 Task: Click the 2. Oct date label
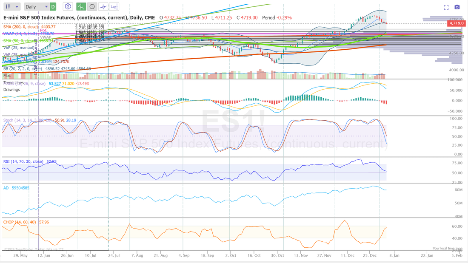(231, 255)
